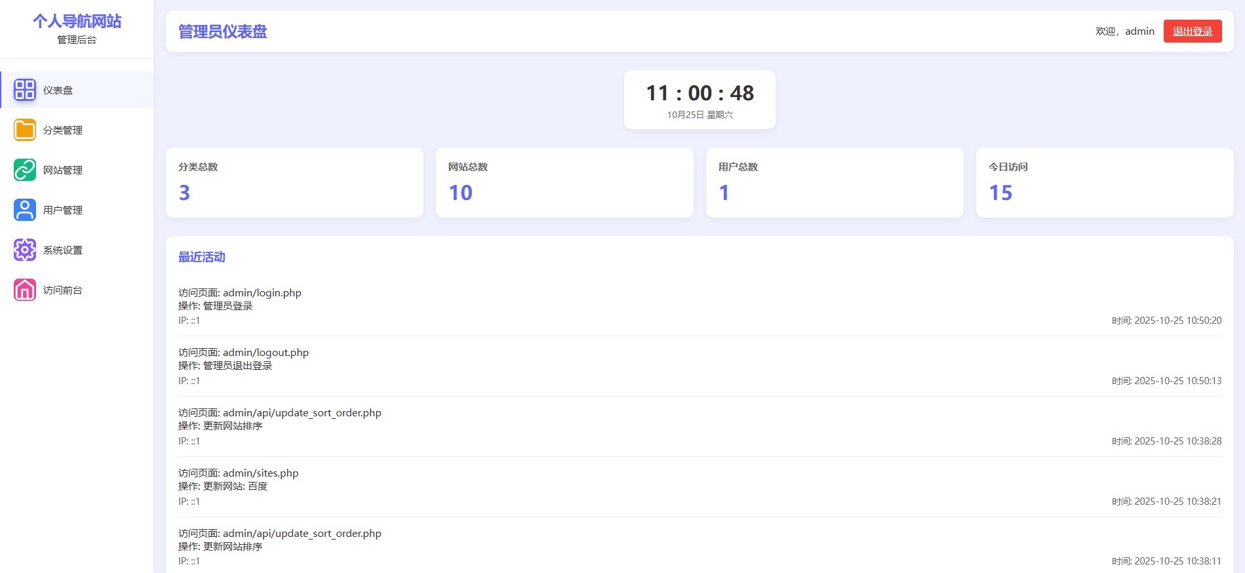Click the dashboard grid icon
Viewport: 1245px width, 573px height.
(25, 90)
